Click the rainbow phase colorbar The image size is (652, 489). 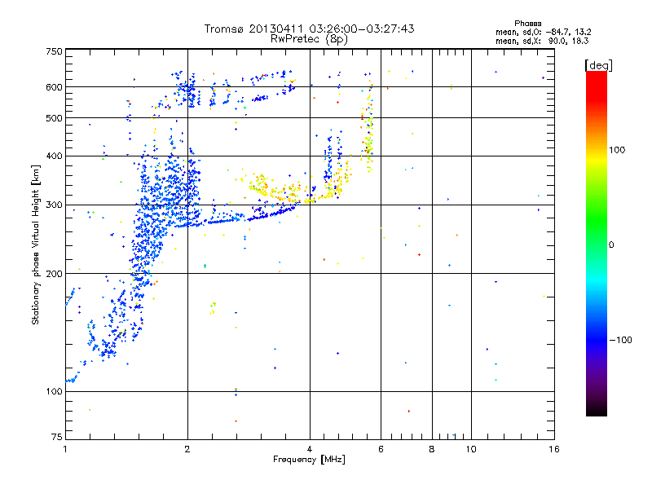pyautogui.click(x=597, y=243)
